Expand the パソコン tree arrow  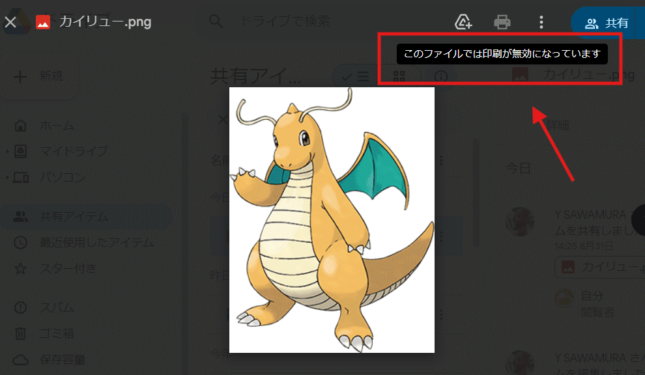7,177
